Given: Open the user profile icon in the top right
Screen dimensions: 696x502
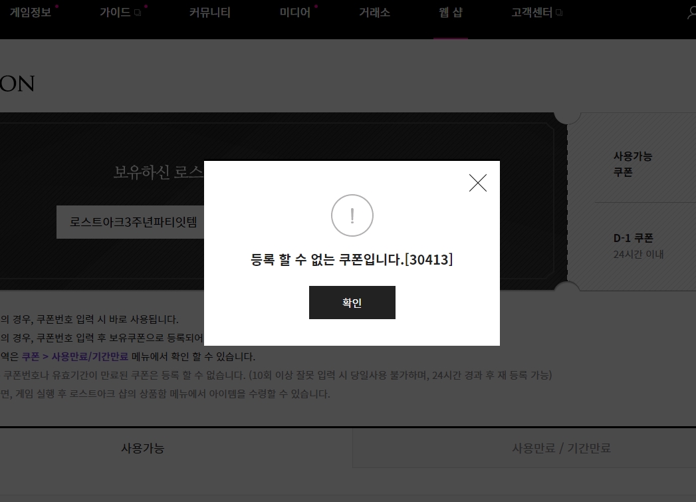Looking at the screenshot, I should click(691, 13).
